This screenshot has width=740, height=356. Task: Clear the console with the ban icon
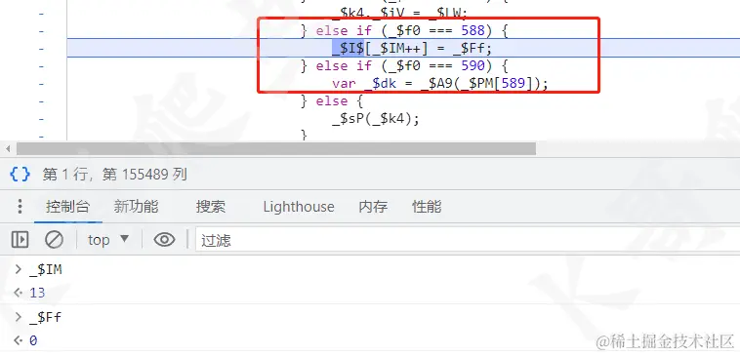point(54,240)
